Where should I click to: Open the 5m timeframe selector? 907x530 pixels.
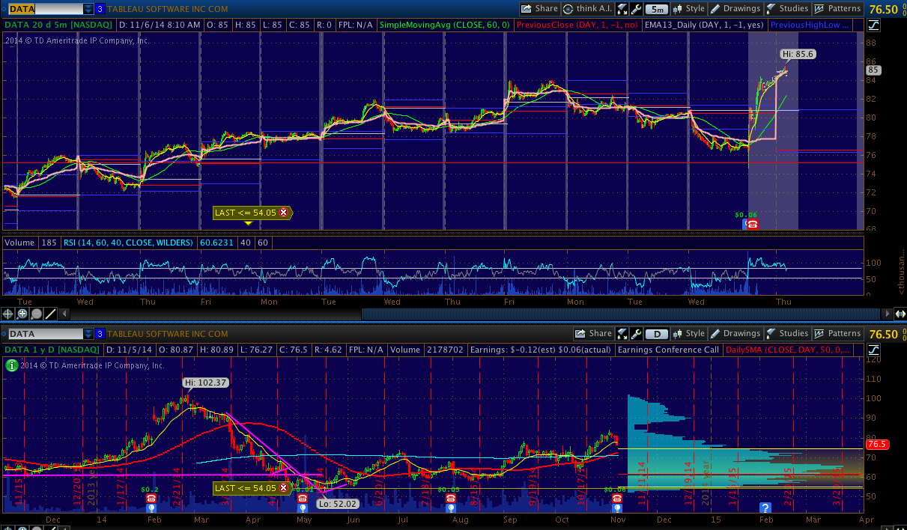[657, 9]
